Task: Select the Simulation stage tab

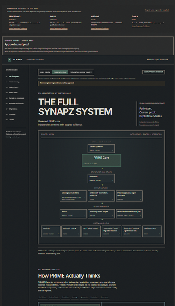Action: click(x=65, y=297)
